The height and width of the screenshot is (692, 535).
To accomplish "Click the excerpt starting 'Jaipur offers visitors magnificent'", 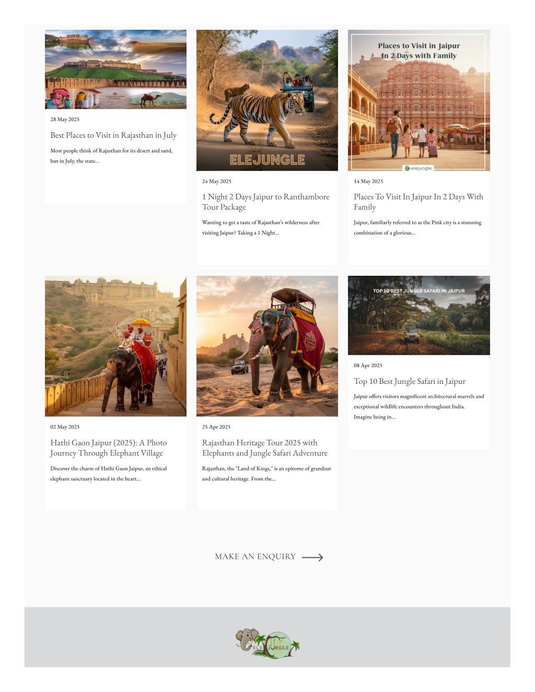I will (x=419, y=407).
